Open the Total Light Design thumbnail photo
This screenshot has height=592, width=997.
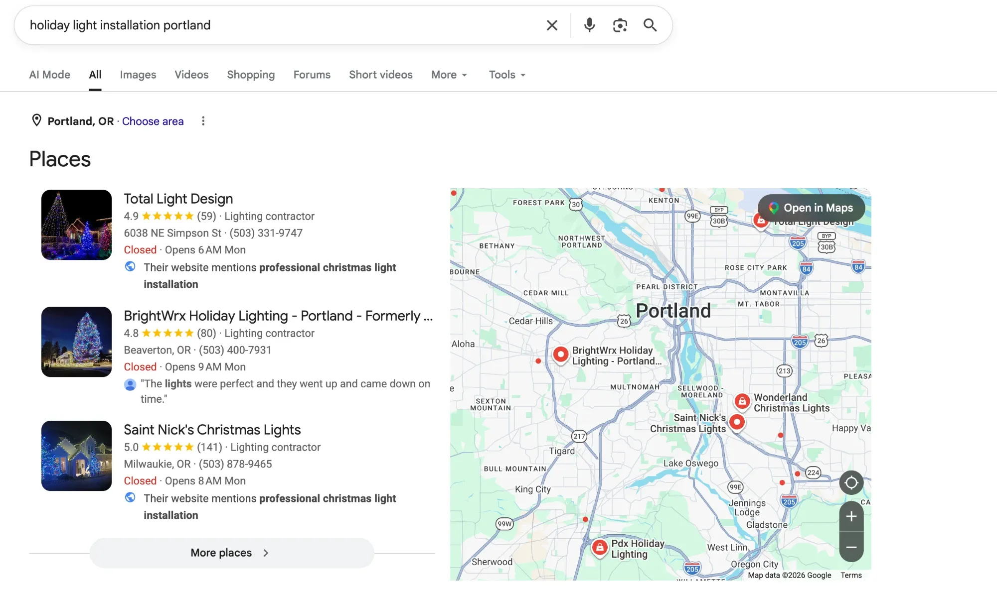[x=76, y=225]
